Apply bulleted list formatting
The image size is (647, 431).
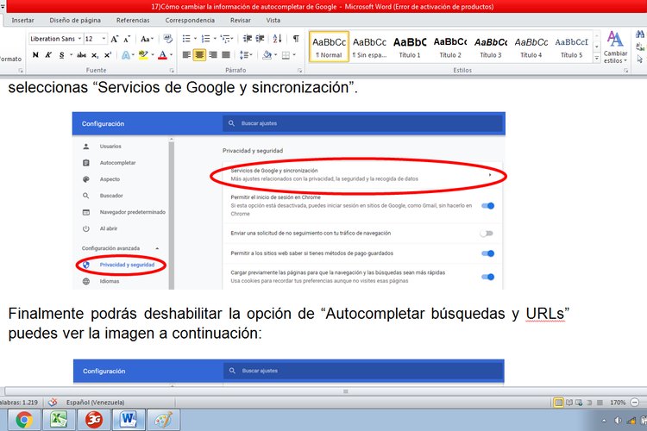(186, 39)
